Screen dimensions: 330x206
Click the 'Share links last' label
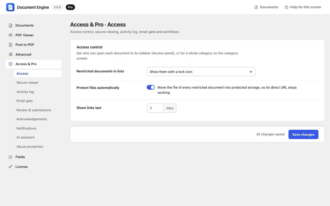[x=89, y=108]
